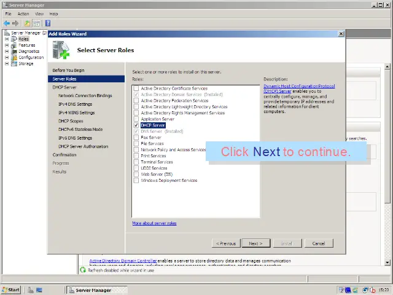Go to Before You Begin wizard step
Viewport: 393px width, 295px height.
(68, 70)
